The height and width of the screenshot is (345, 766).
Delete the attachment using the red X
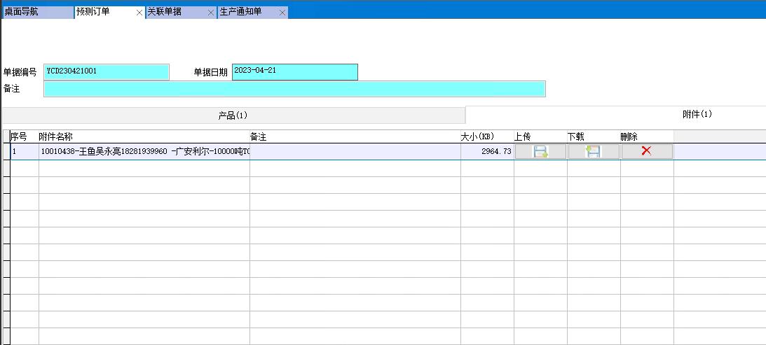tap(646, 152)
